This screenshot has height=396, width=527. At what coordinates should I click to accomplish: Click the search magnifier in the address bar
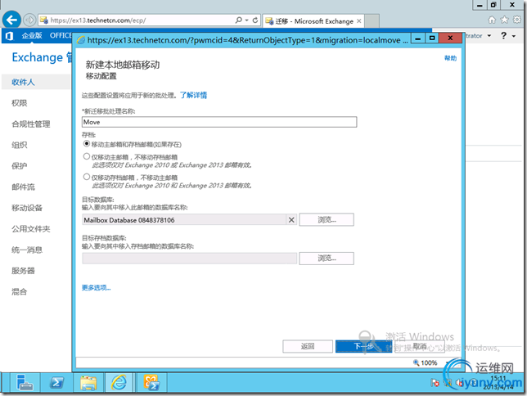coord(239,20)
